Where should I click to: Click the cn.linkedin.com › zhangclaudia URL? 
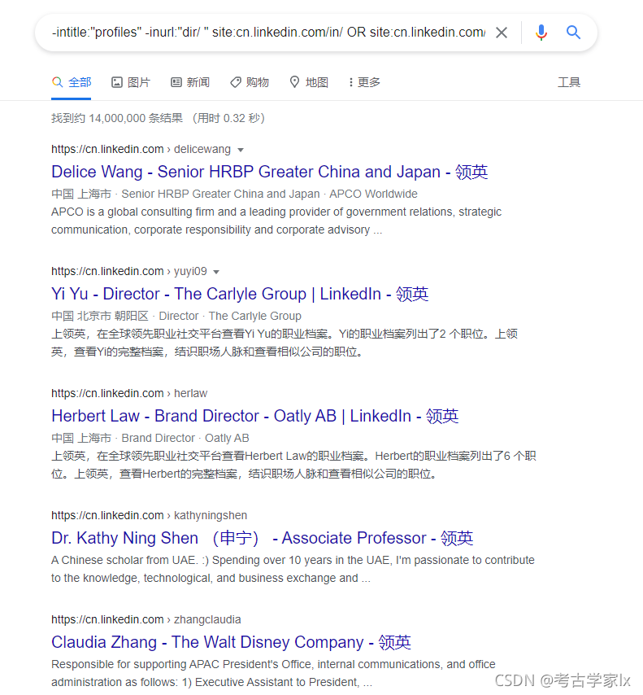146,619
